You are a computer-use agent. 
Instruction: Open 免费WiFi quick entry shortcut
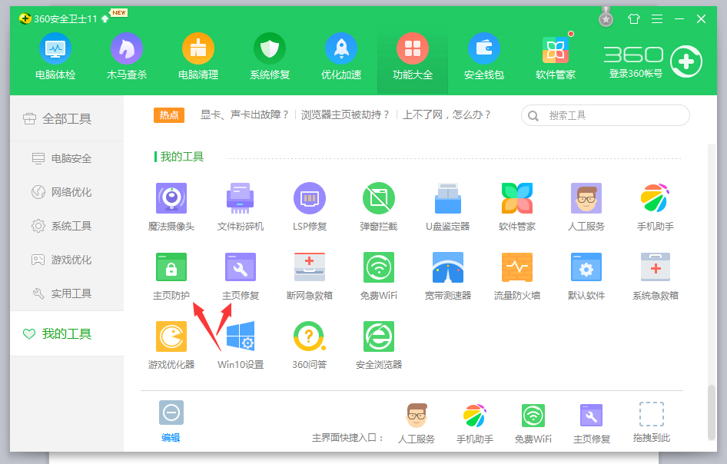533,423
